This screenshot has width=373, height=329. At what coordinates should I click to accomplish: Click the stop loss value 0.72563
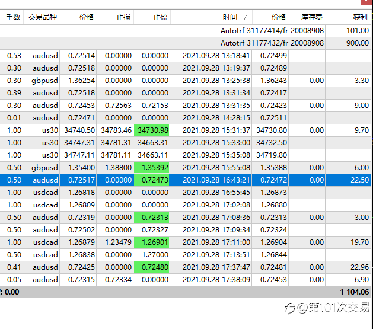[118, 106]
